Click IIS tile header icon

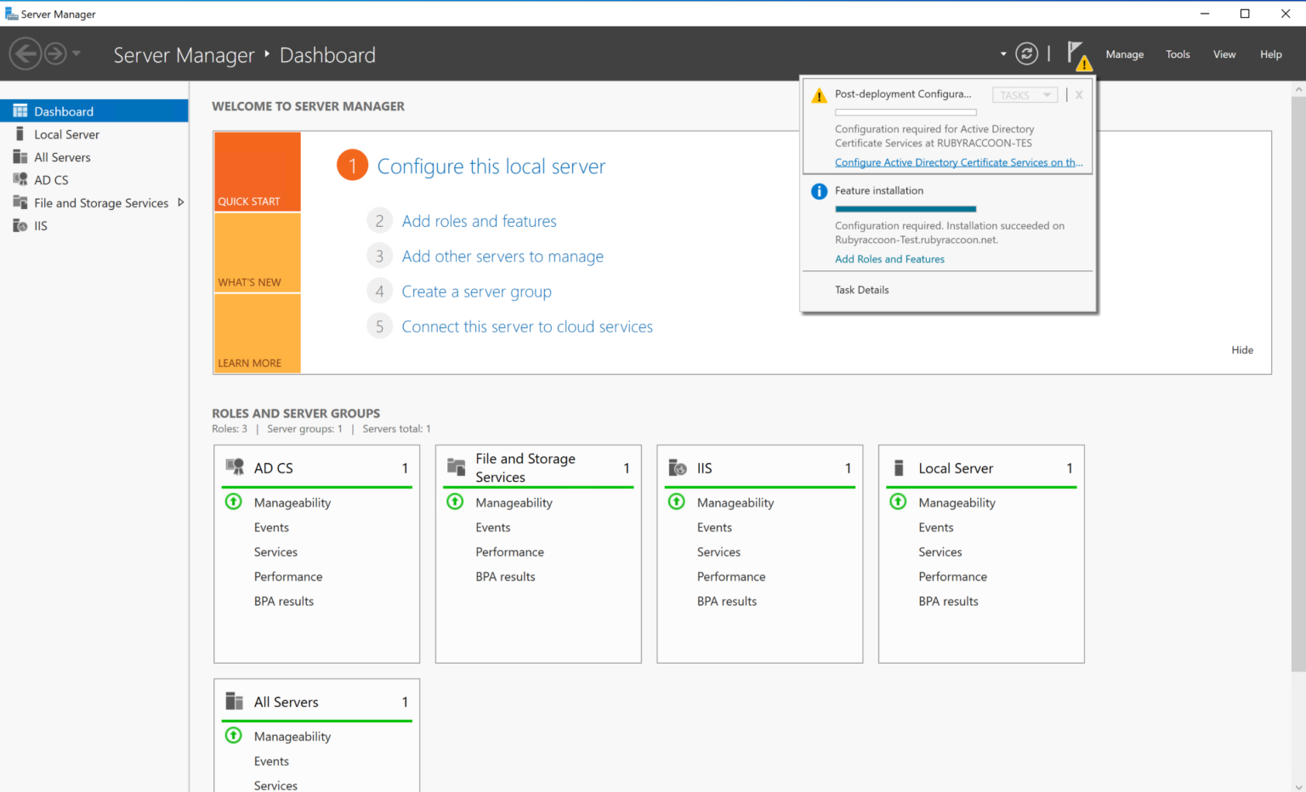pyautogui.click(x=678, y=467)
